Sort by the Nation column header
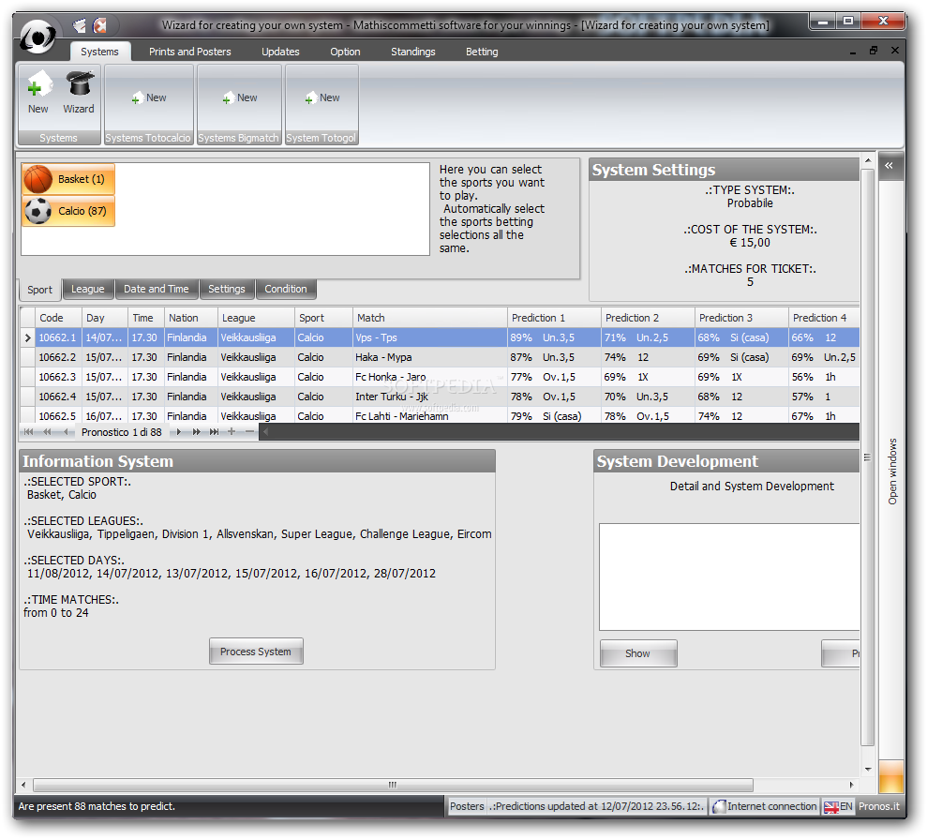This screenshot has height=839, width=927. 191,318
